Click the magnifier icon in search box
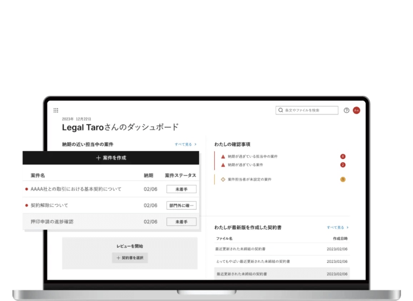The height and width of the screenshot is (301, 413). click(x=281, y=110)
